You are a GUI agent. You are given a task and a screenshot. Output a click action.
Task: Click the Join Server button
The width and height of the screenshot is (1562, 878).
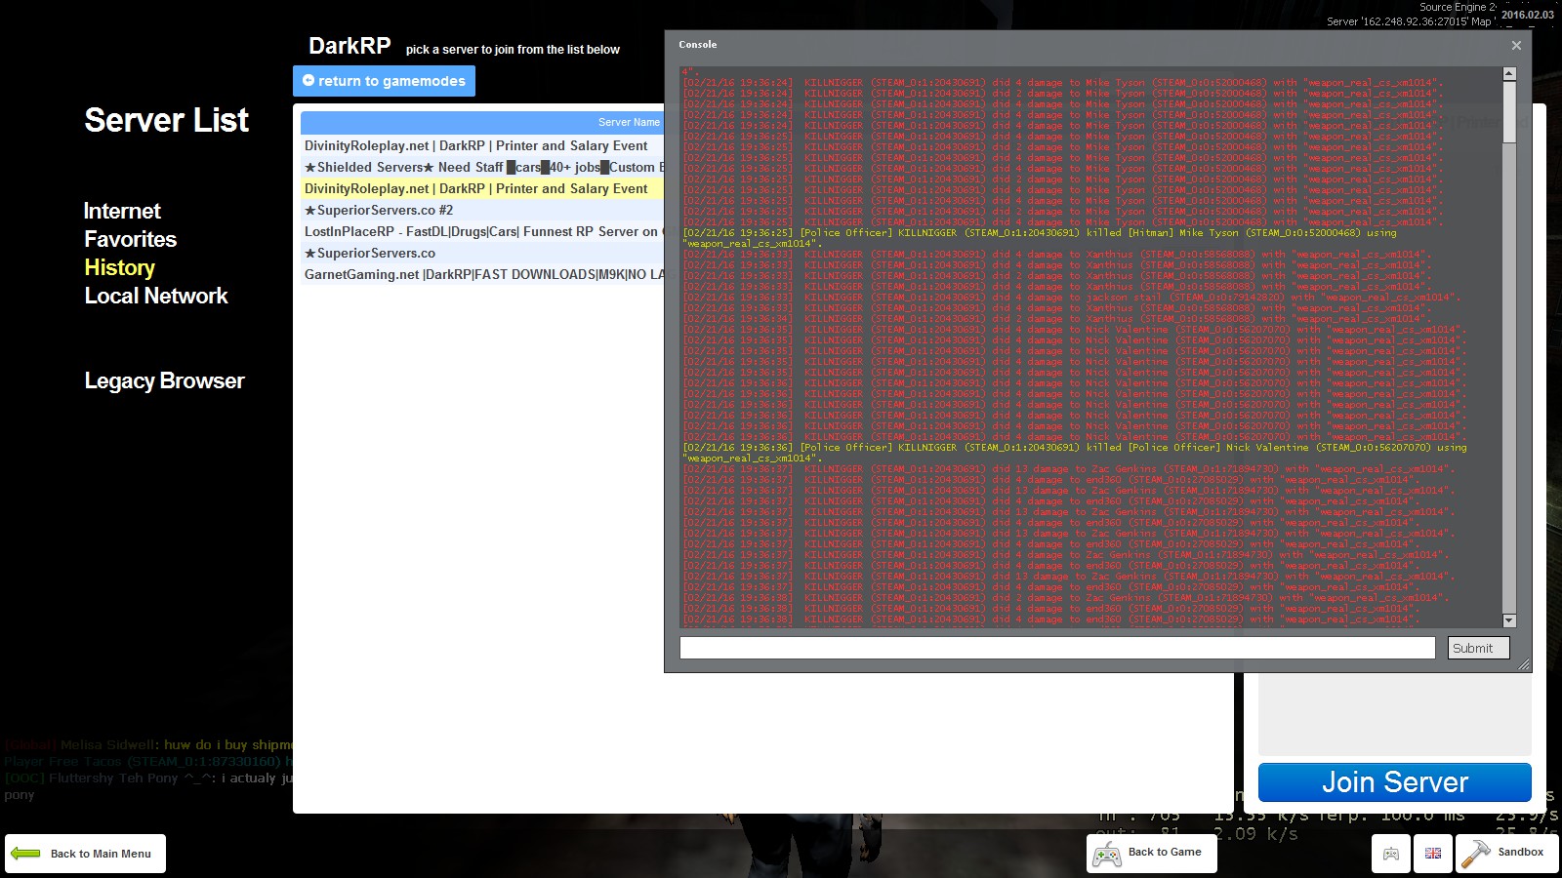[x=1394, y=782]
